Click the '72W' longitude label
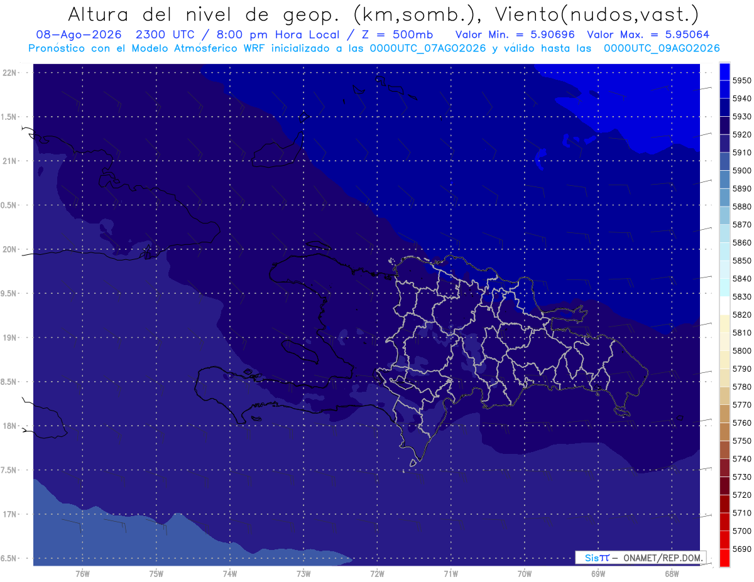Image resolution: width=754 pixels, height=582 pixels. (x=377, y=573)
